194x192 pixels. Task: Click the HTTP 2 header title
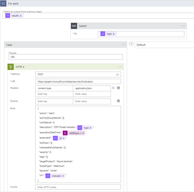20,67
